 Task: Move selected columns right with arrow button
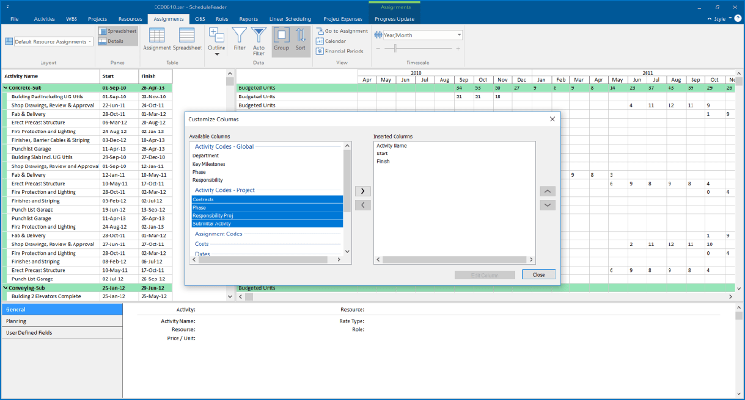363,191
